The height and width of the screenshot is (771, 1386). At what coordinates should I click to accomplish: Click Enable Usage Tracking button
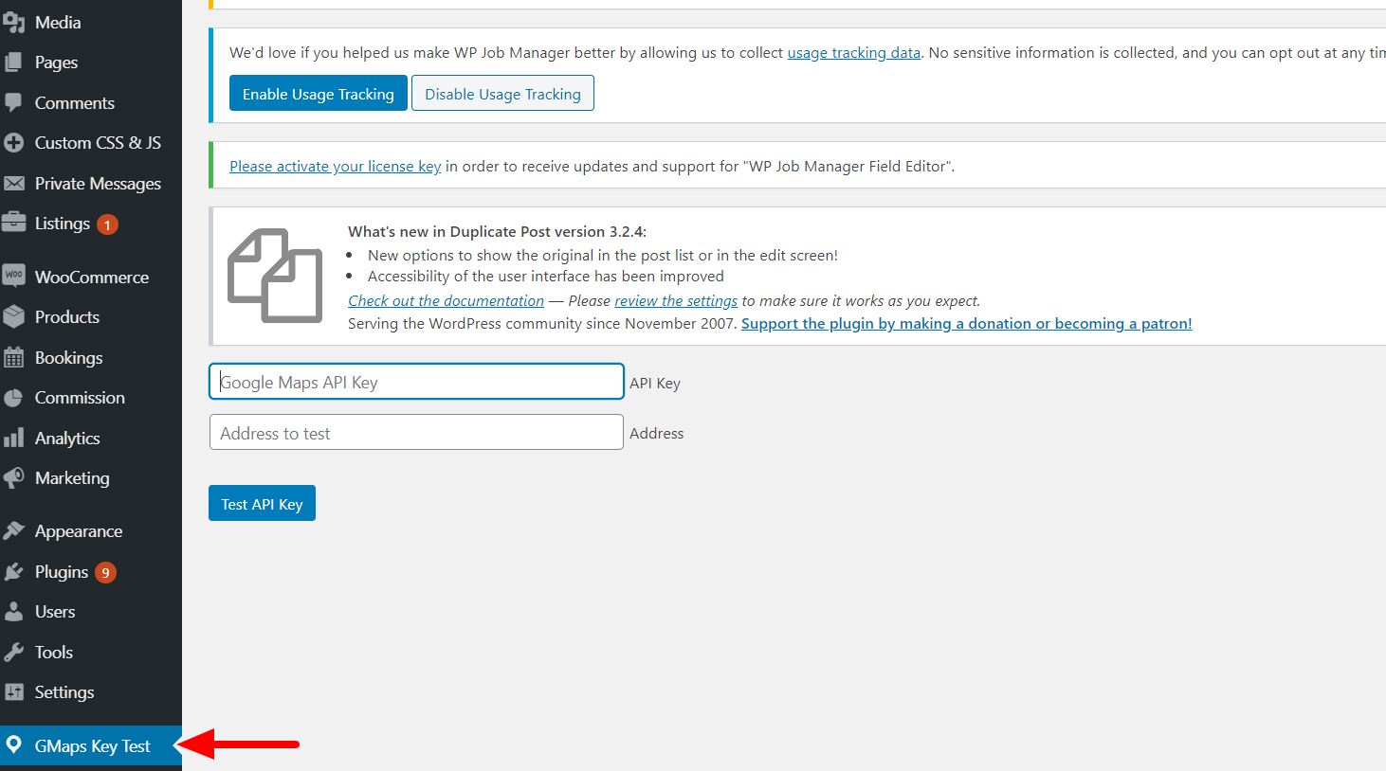tap(319, 94)
